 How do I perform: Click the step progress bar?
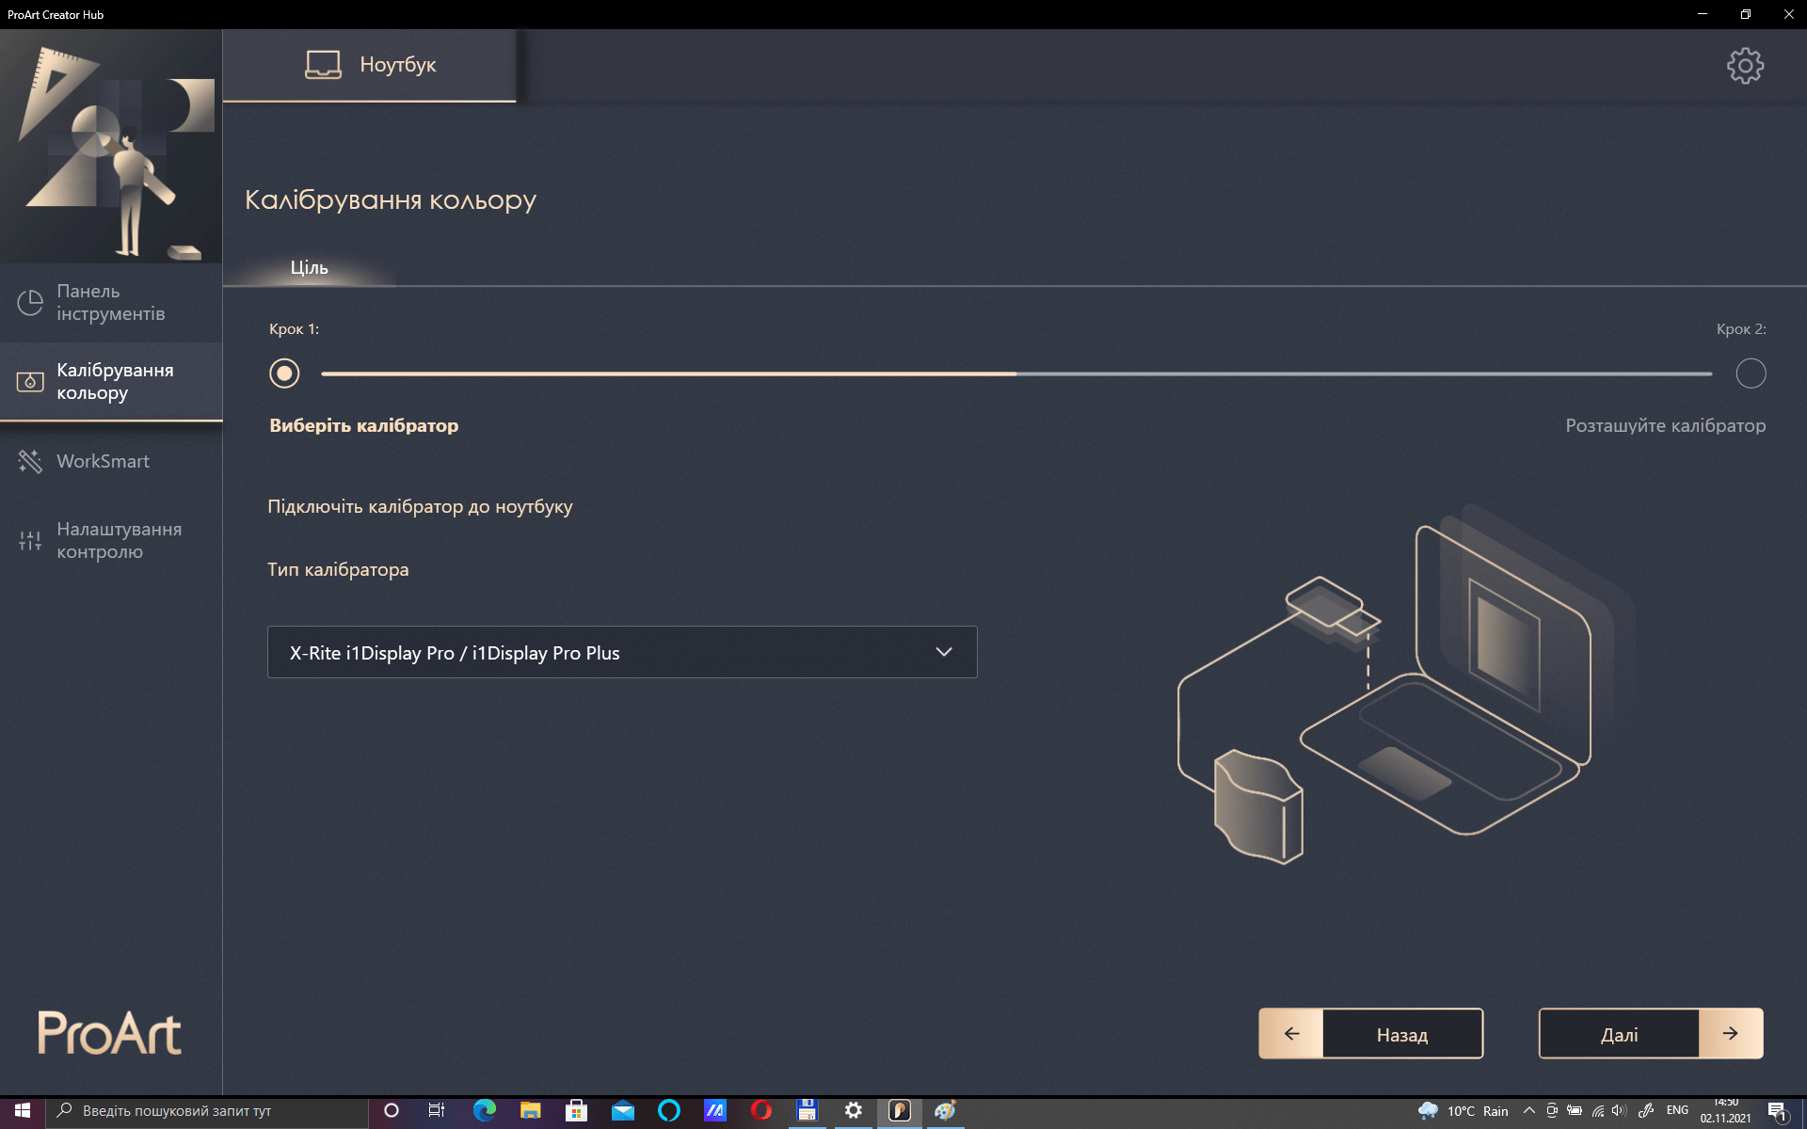[x=1016, y=374]
